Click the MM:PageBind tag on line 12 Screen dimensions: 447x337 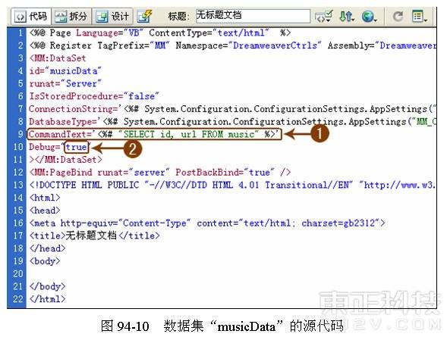tap(61, 173)
